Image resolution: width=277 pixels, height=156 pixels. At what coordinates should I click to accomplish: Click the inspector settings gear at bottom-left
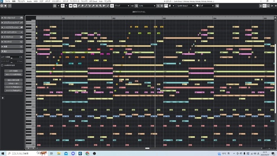pyautogui.click(x=3, y=98)
